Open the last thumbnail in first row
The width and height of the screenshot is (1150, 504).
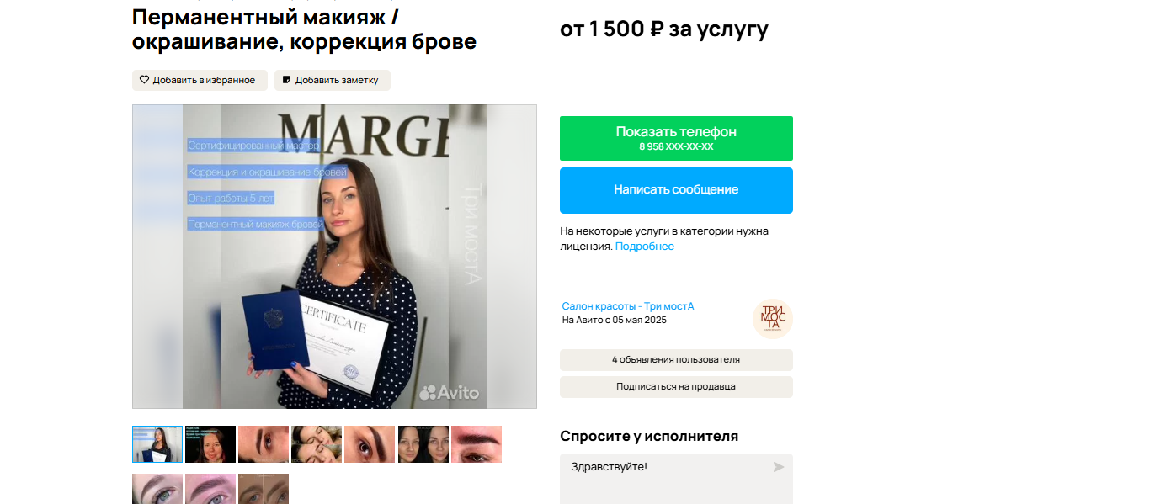point(477,444)
